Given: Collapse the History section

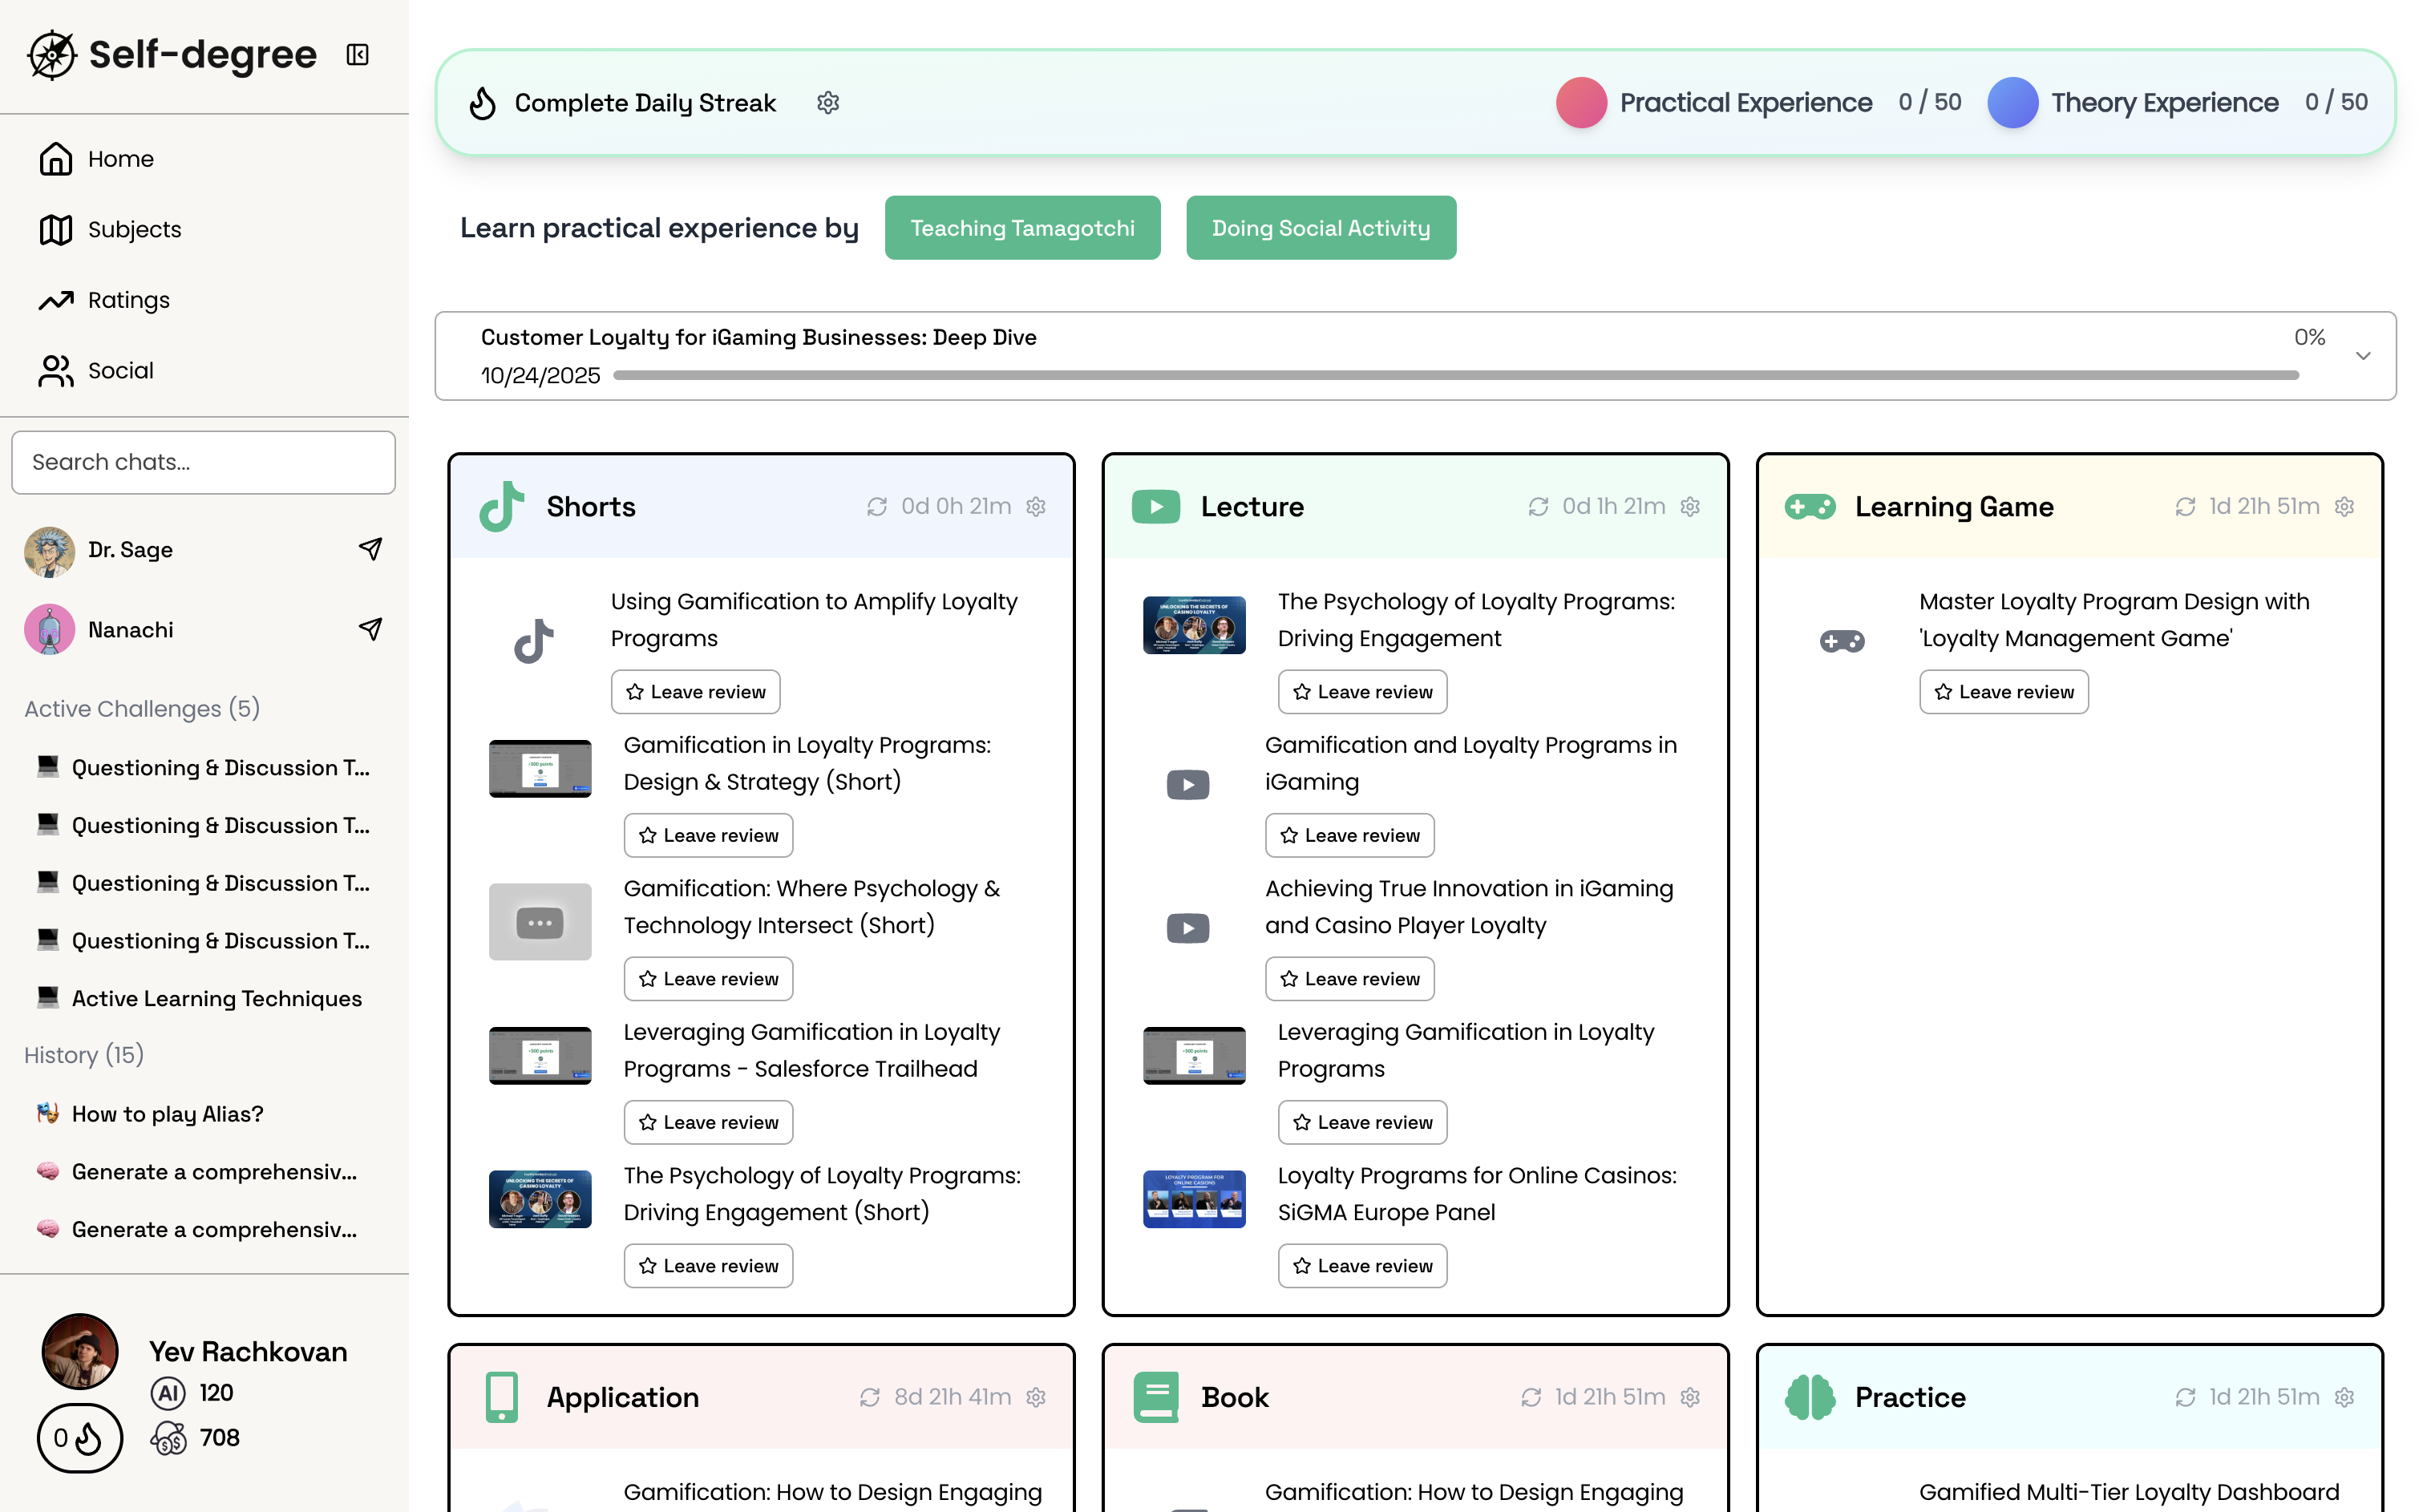Looking at the screenshot, I should 84,1055.
